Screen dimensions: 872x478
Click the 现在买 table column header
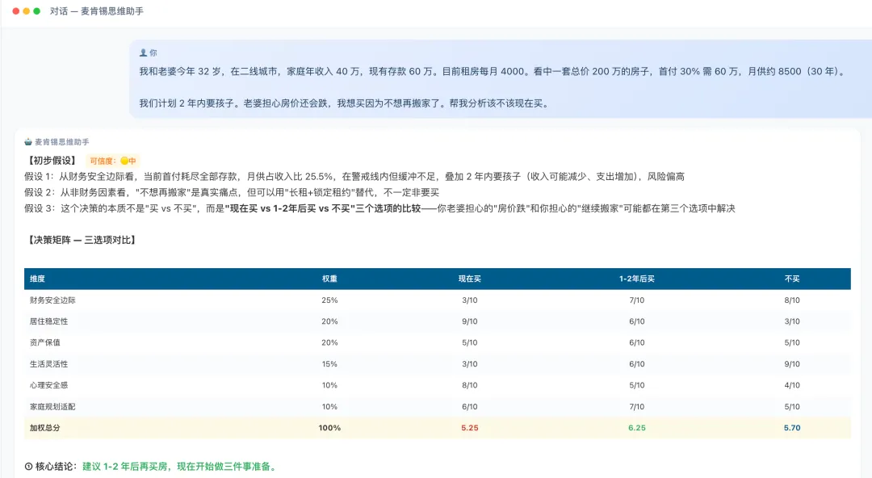point(470,279)
